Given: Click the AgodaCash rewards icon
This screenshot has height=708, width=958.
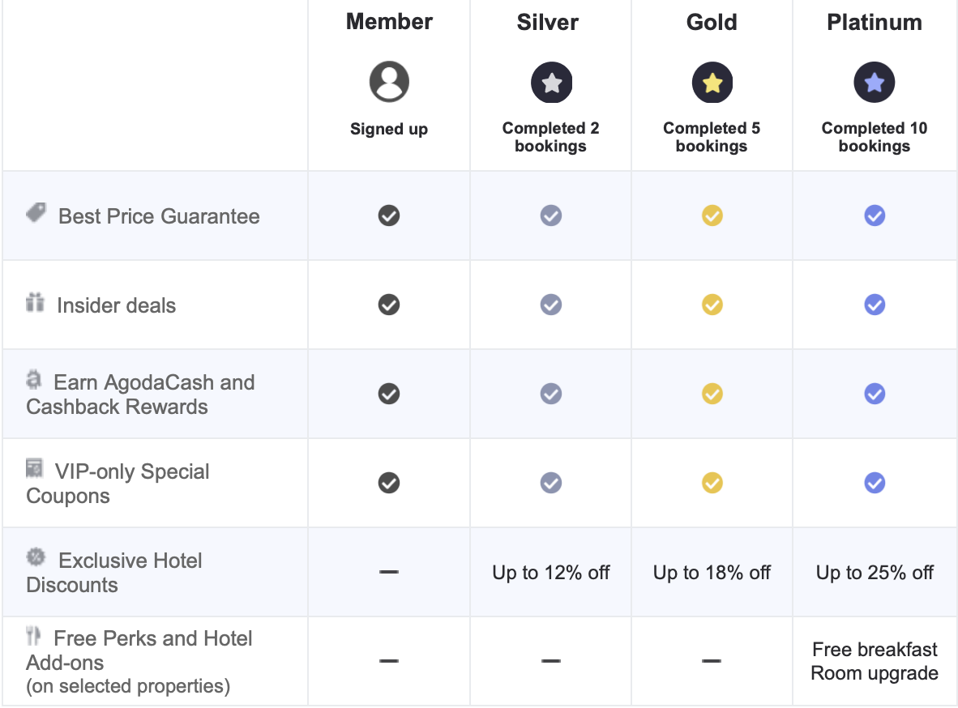Looking at the screenshot, I should [33, 379].
